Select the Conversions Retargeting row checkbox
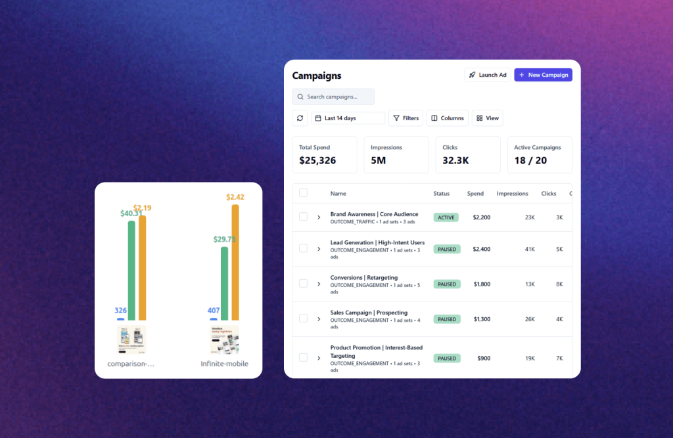Viewport: 673px width, 438px height. pyautogui.click(x=303, y=284)
